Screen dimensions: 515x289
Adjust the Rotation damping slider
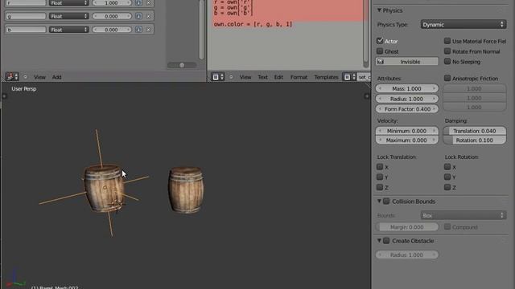(475, 140)
